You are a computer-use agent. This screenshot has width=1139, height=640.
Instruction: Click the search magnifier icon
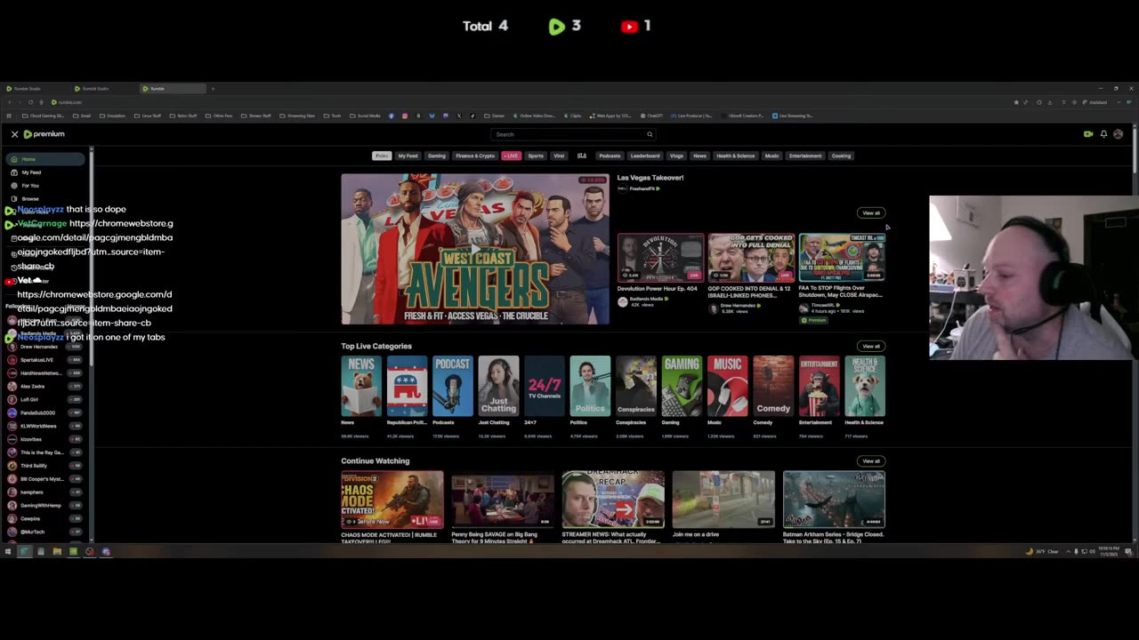(x=650, y=134)
